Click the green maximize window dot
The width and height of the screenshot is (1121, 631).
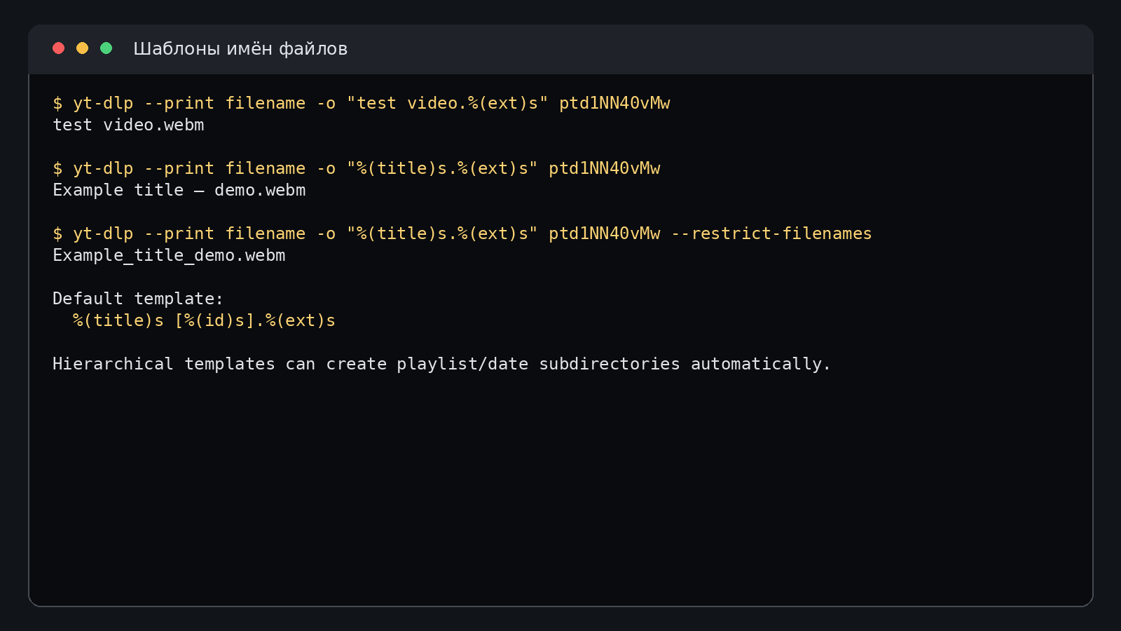(x=106, y=48)
